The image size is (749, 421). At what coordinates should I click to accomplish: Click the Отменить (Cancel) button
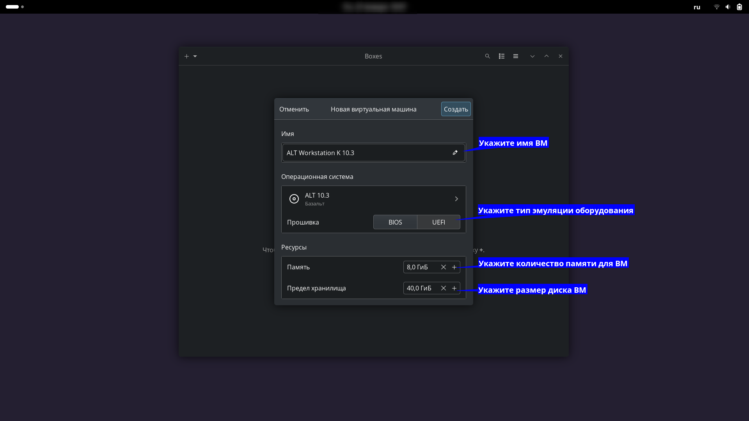[294, 109]
